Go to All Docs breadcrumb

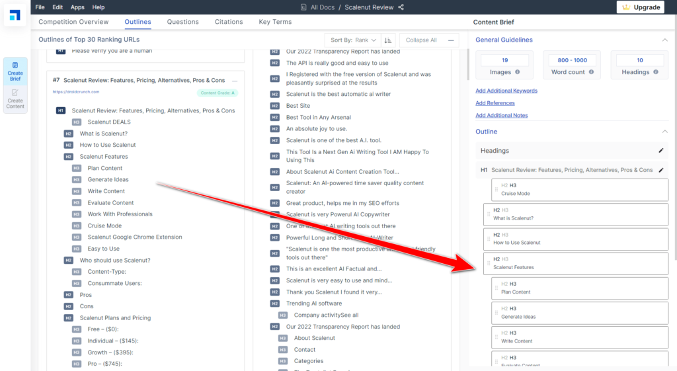(323, 7)
